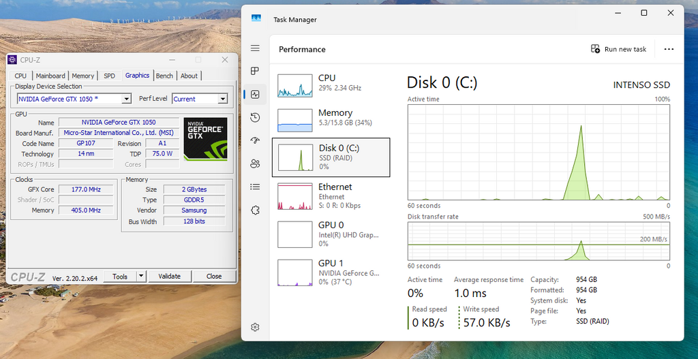Click Validate button in CPU-Z
Screen dimensions: 698x359
[170, 277]
